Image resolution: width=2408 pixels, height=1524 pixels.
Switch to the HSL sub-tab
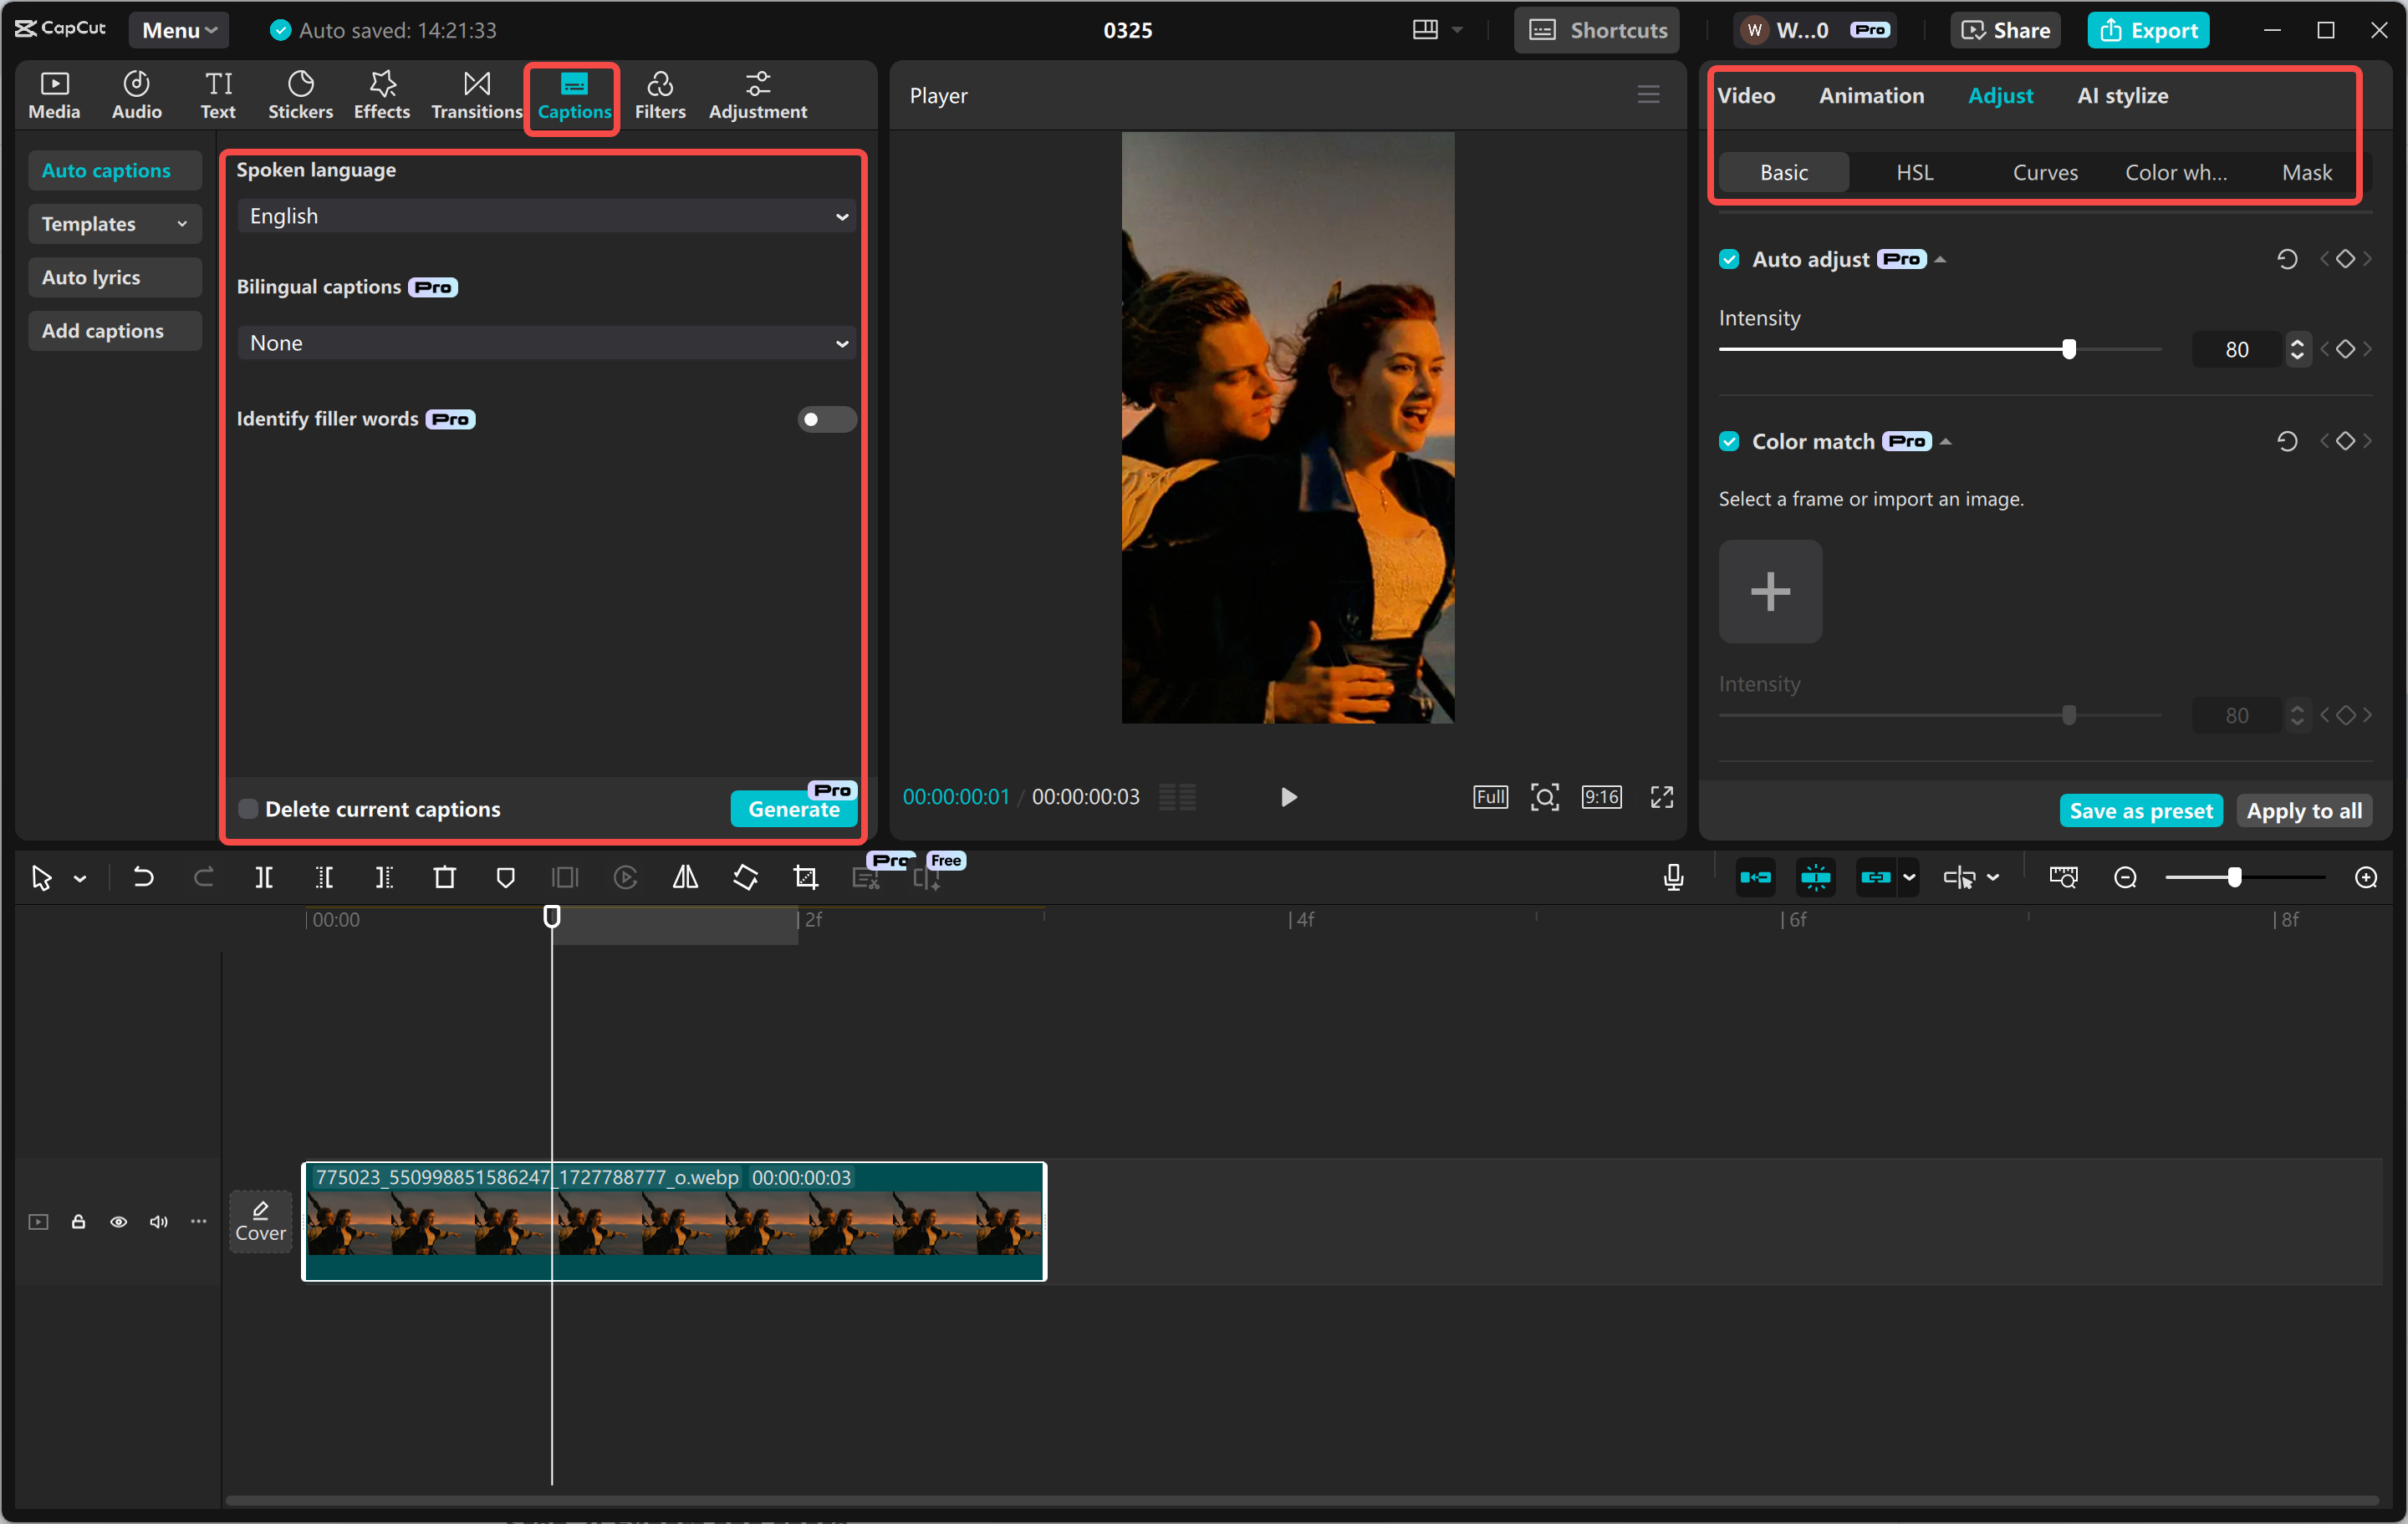click(x=1914, y=172)
